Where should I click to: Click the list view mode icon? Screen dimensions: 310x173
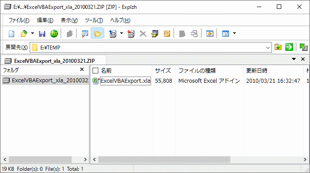[x=225, y=34]
